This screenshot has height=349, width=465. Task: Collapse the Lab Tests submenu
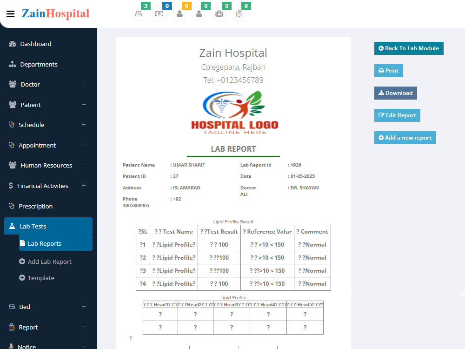click(84, 226)
